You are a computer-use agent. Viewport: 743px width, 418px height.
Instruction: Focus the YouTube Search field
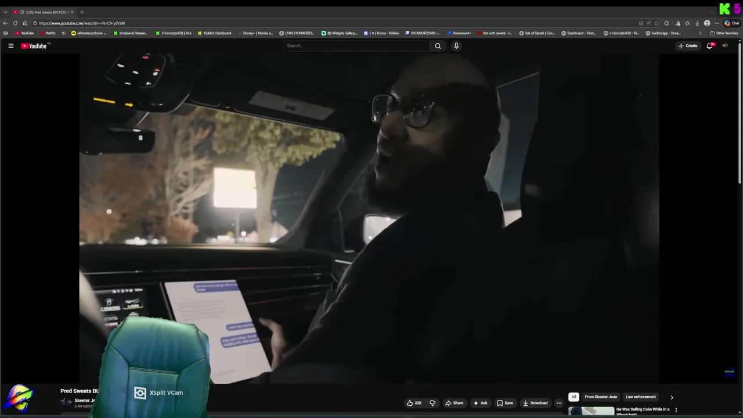click(357, 46)
